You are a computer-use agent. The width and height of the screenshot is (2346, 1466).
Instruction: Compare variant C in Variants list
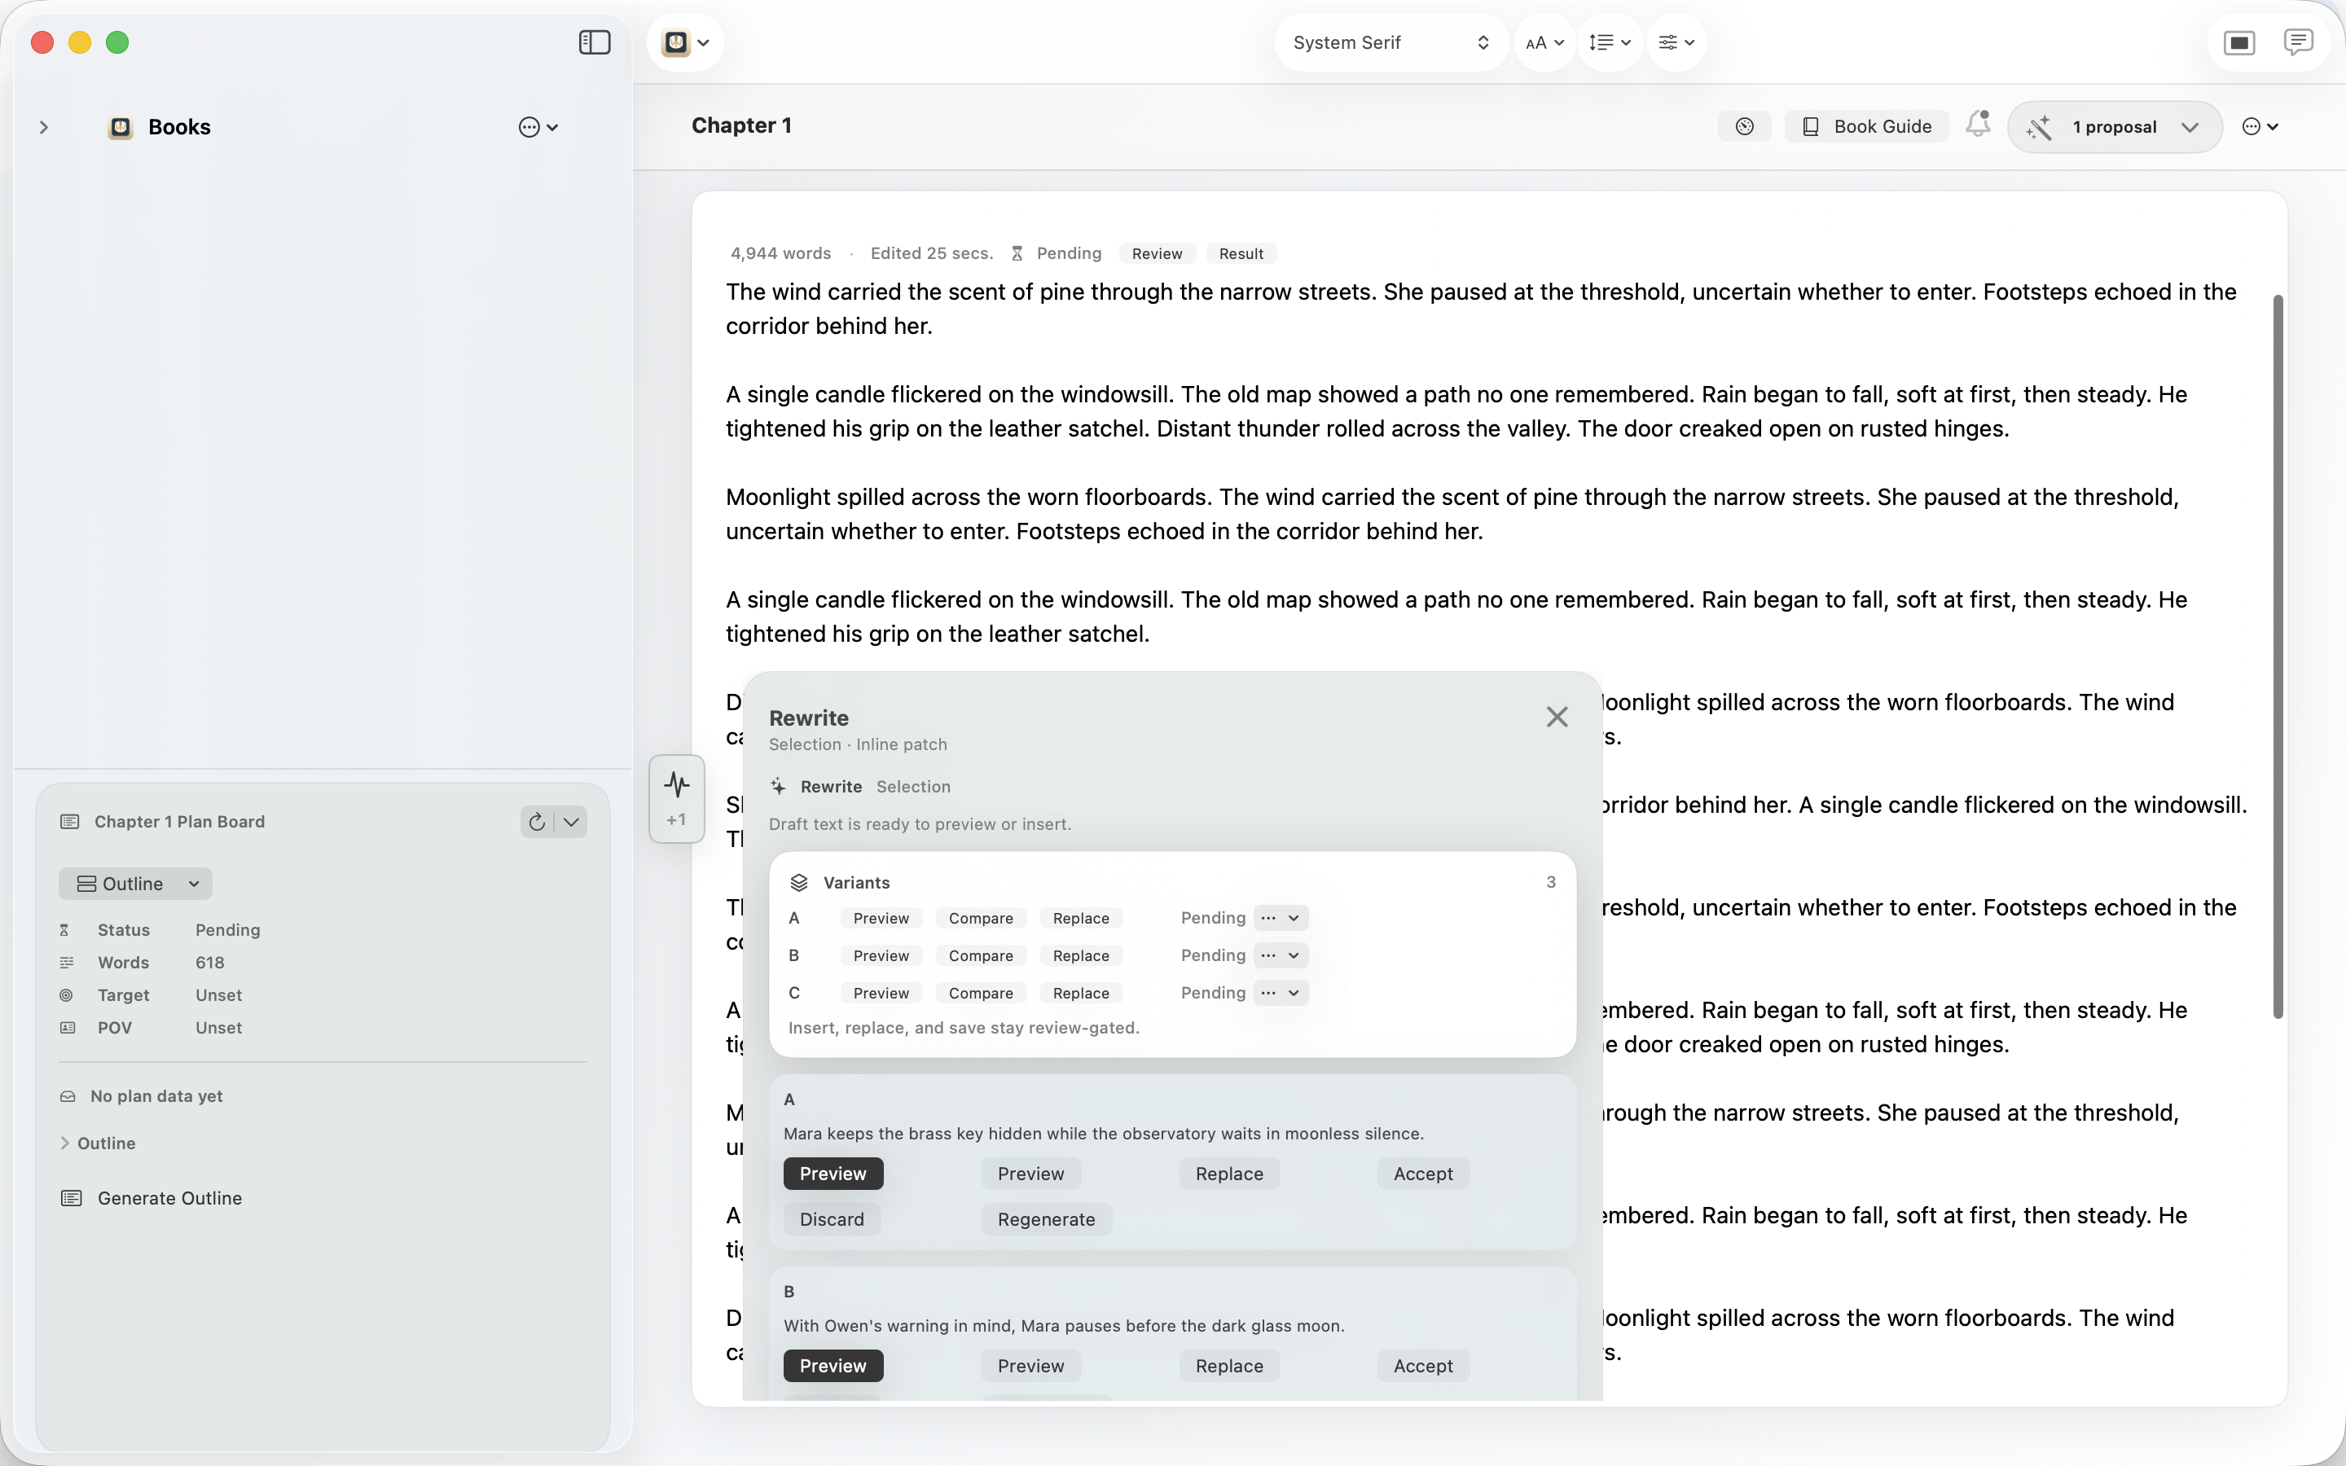coord(980,993)
